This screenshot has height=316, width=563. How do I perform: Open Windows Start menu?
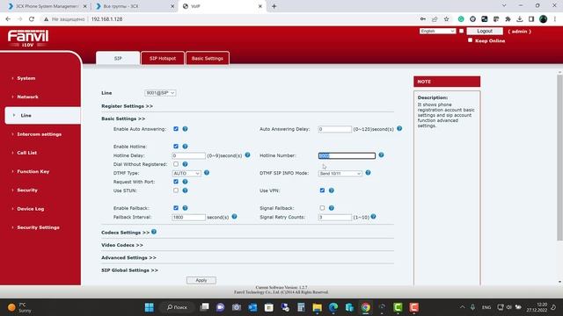coord(150,307)
